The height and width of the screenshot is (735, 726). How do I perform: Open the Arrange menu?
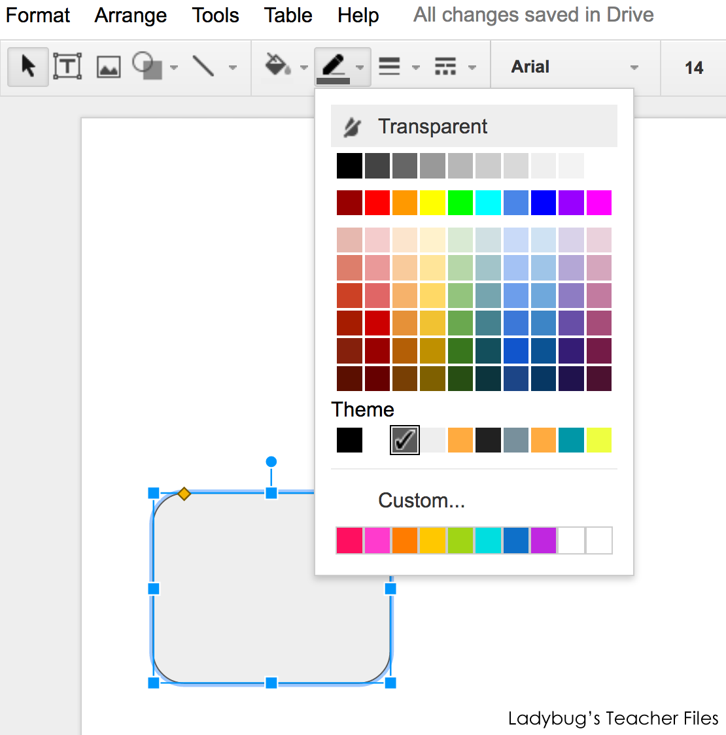pos(130,15)
